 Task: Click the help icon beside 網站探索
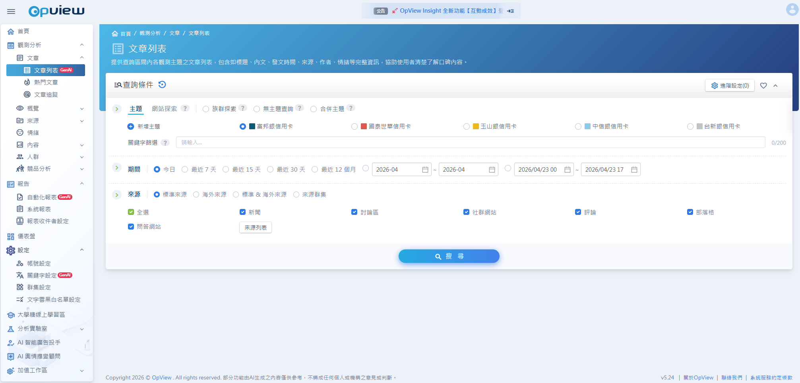185,108
